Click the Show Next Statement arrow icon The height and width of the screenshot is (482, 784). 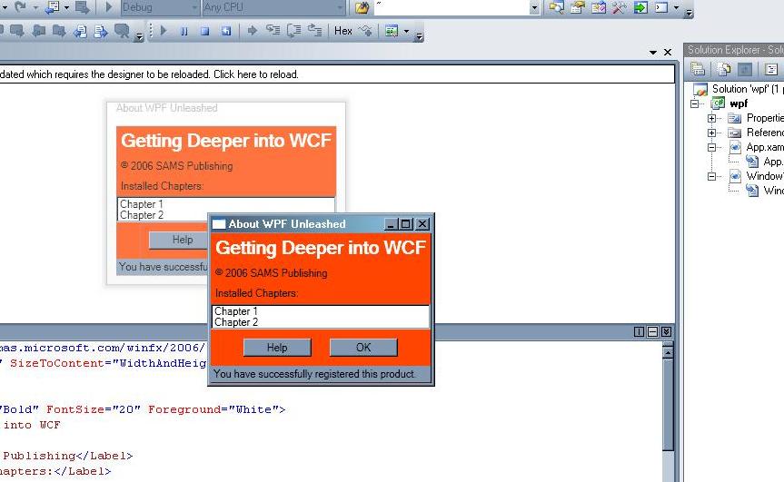point(252,31)
